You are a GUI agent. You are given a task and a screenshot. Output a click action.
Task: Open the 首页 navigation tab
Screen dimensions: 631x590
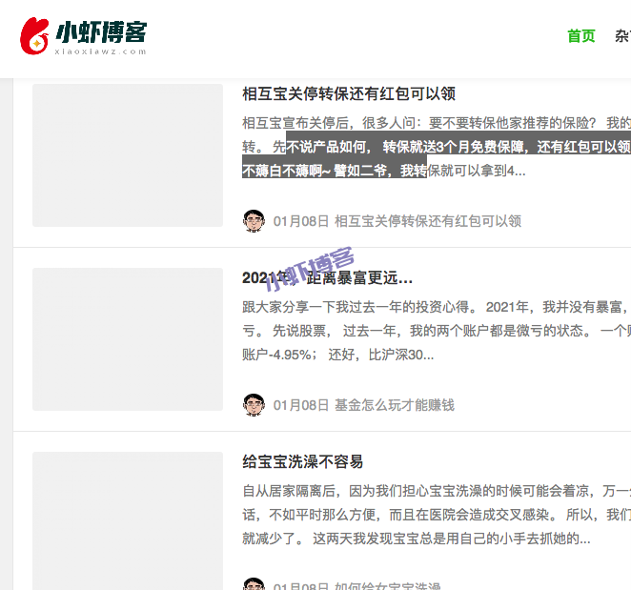click(x=581, y=36)
